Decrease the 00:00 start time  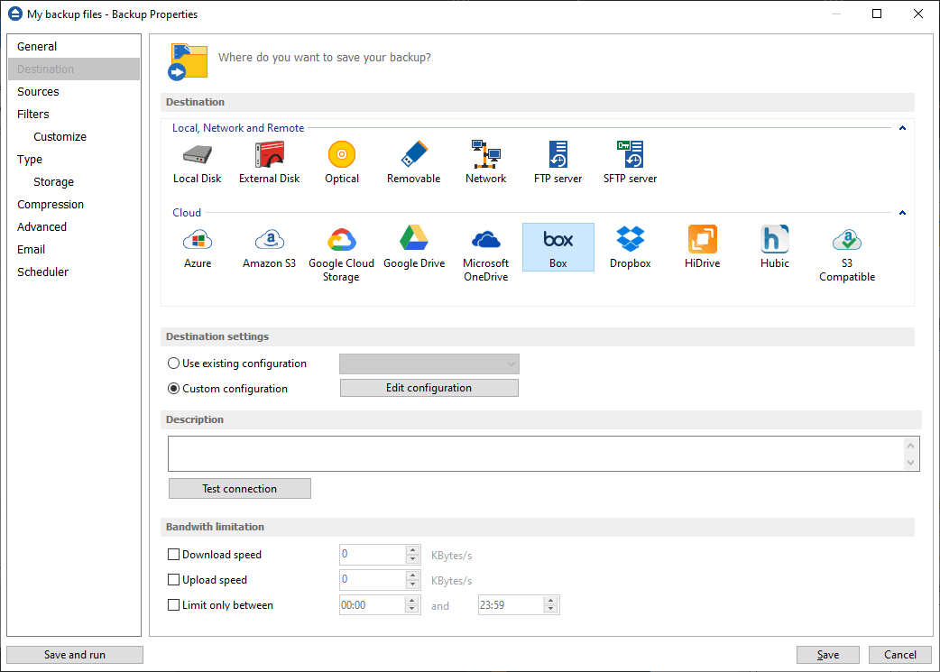coord(412,610)
